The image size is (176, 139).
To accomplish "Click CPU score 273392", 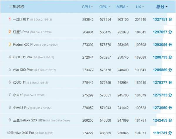I will (88, 45).
